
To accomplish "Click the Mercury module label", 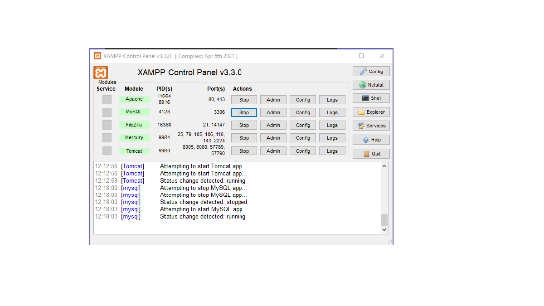I will [134, 137].
